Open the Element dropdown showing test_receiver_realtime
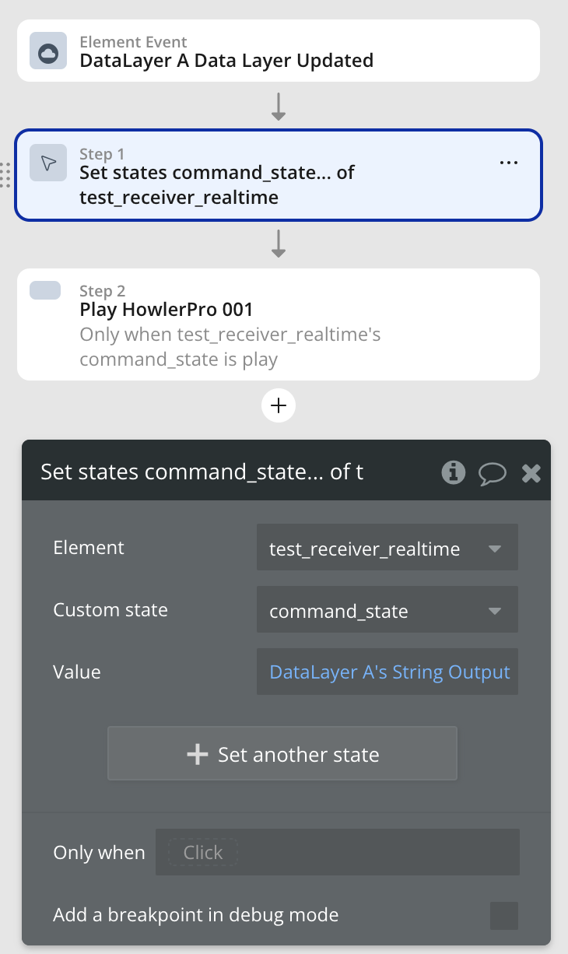 pos(373,549)
